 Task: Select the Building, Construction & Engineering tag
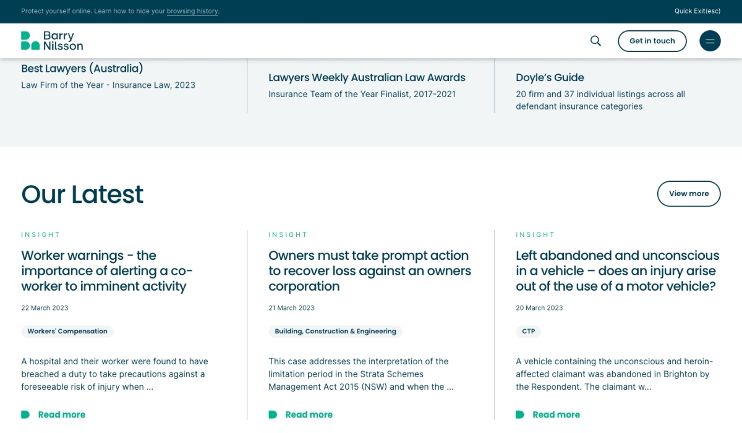(x=335, y=332)
